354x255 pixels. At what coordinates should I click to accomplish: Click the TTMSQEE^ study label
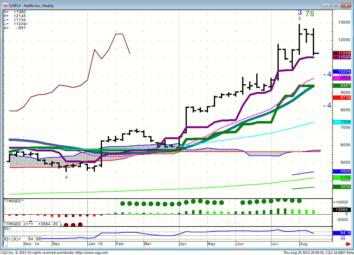[14, 201]
